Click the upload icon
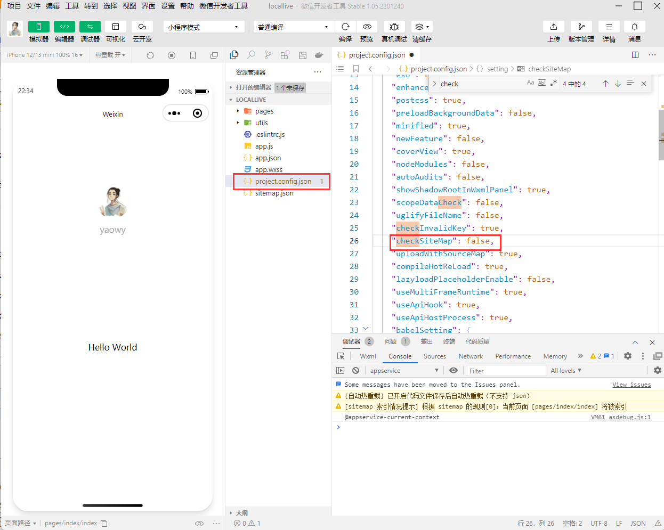 pos(554,27)
